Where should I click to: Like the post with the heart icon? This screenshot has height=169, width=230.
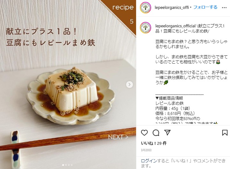[144, 133]
